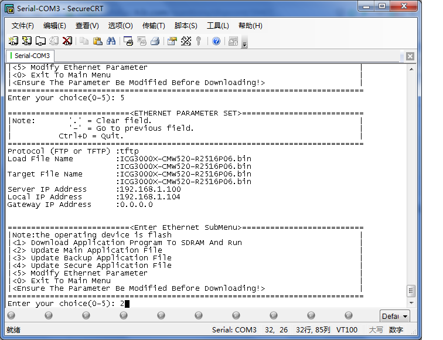Open Quick Connect from the toolbar
The height and width of the screenshot is (340, 443).
[x=27, y=41]
